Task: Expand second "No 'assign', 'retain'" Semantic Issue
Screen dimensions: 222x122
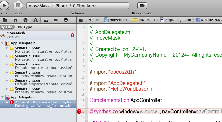Action: coord(7,56)
